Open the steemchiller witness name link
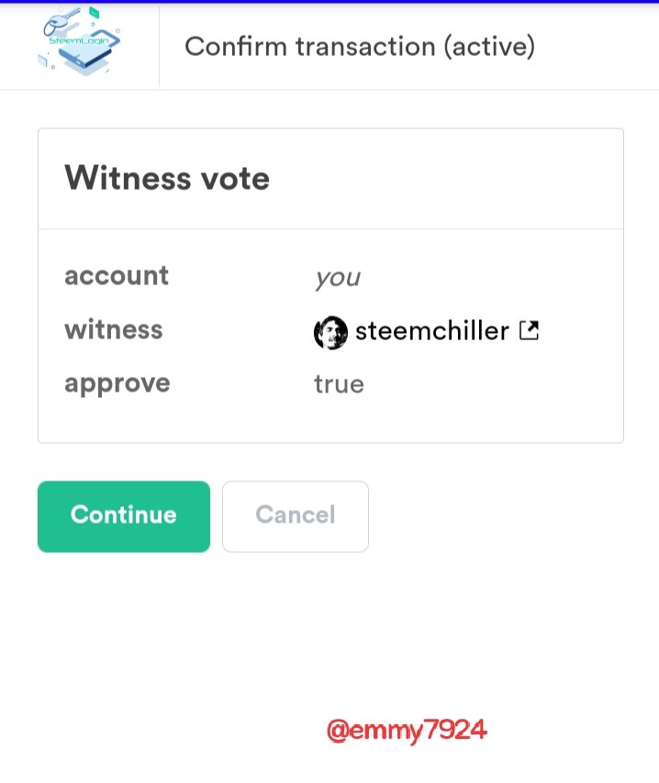 432,331
